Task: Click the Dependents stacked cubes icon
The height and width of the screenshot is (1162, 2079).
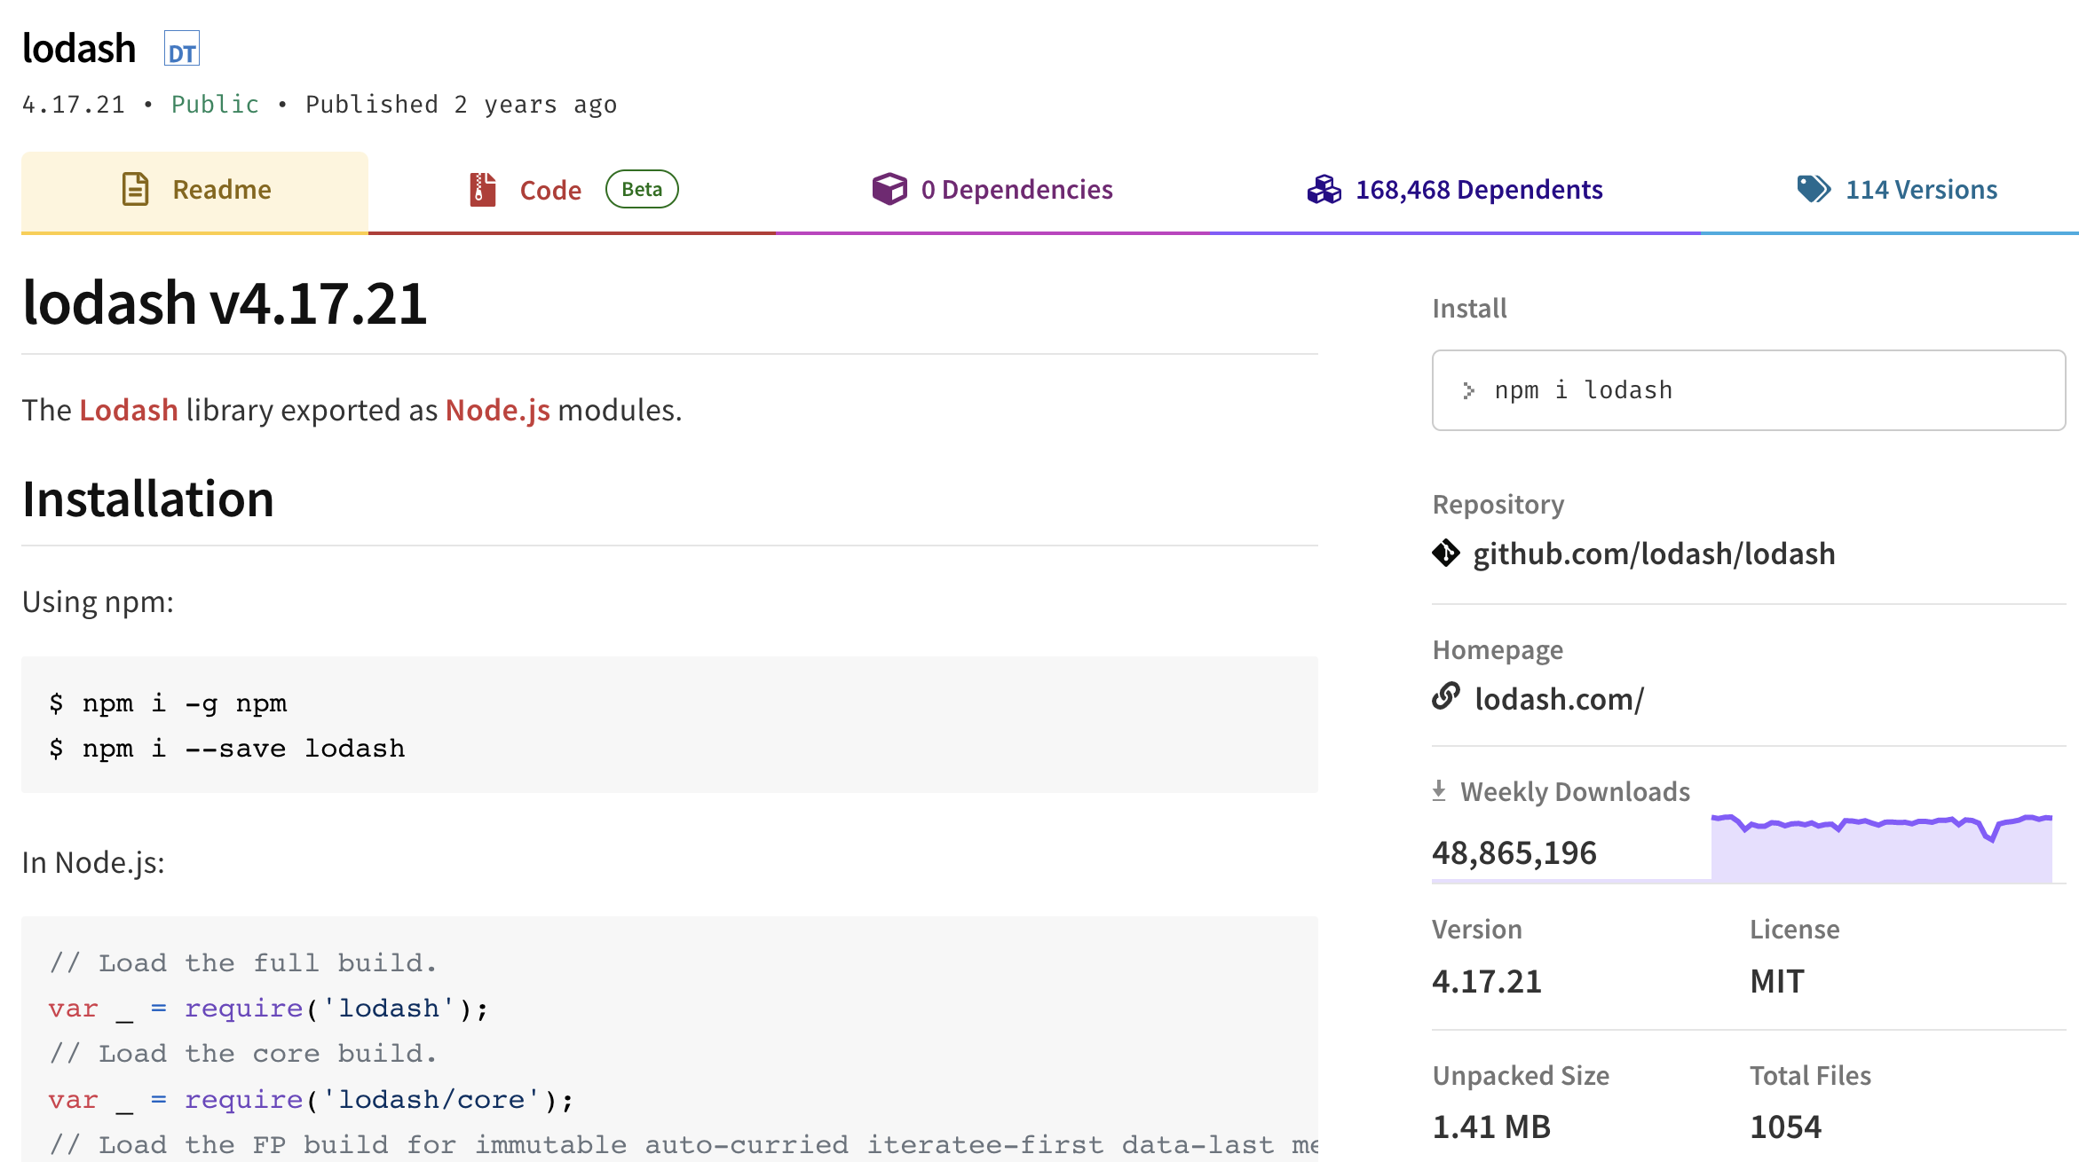Action: pos(1324,189)
